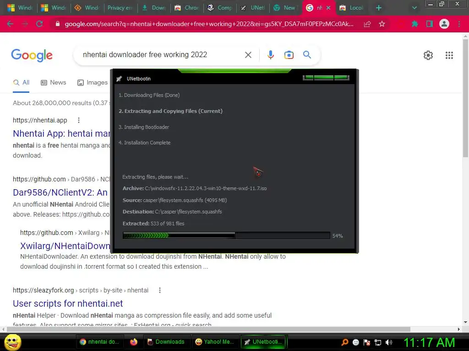The image size is (469, 351).
Task: Select the News search filter
Action: [54, 83]
